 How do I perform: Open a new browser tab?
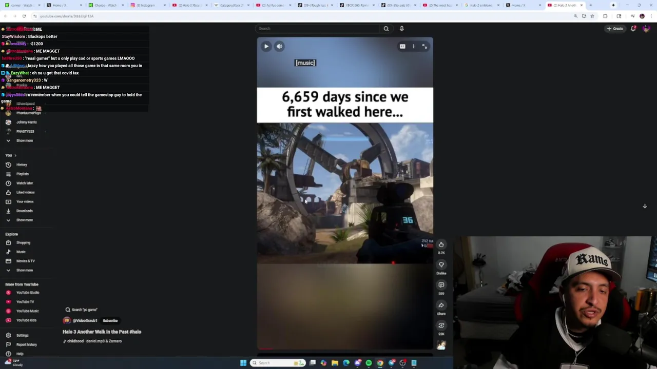590,5
